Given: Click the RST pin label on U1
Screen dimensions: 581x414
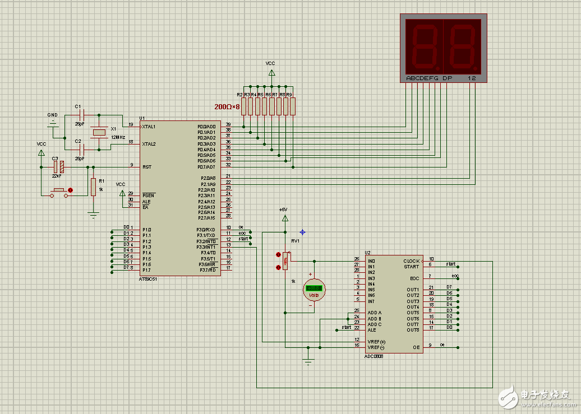Looking at the screenshot, I should coord(147,167).
